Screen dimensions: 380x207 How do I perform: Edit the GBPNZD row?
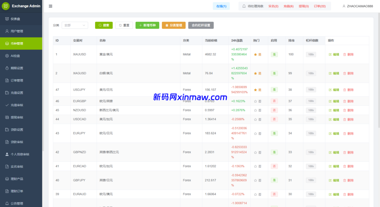(x=334, y=152)
